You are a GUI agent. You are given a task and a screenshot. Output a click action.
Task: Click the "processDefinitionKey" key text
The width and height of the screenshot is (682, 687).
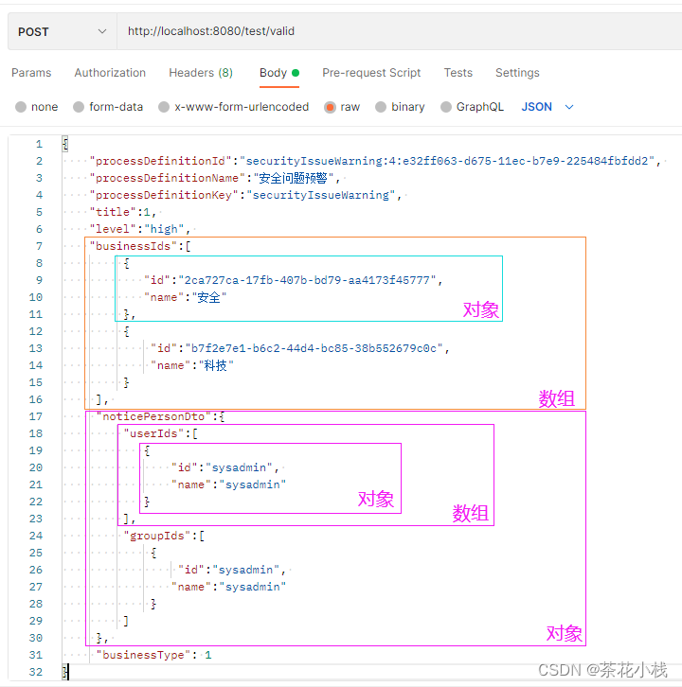(164, 196)
